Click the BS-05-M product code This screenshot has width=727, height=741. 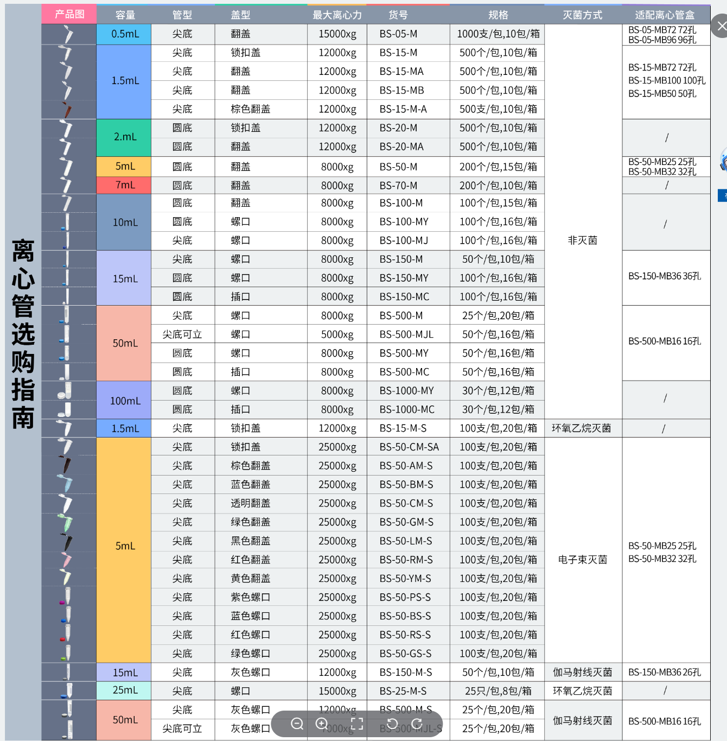(398, 34)
